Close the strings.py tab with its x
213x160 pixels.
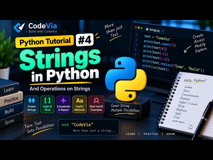click(163, 31)
